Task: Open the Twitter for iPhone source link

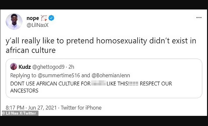Action: [x=81, y=108]
